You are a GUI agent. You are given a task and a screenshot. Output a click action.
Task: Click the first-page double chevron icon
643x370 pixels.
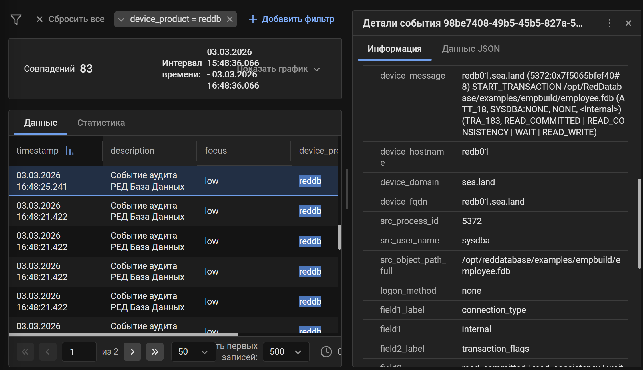tap(25, 352)
